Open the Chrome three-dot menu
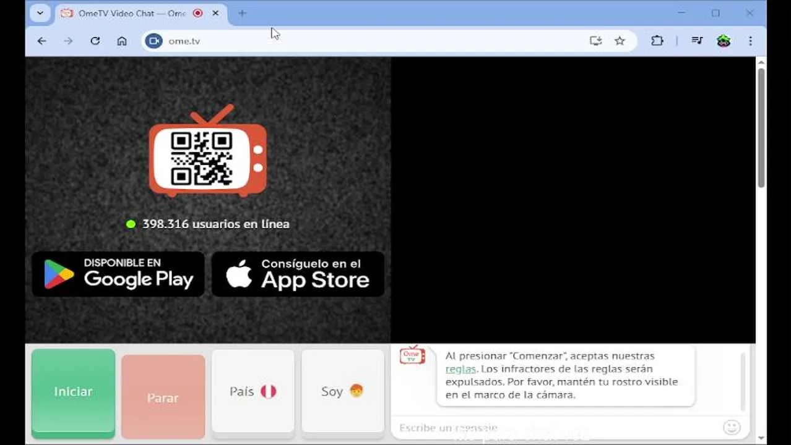 coord(750,41)
